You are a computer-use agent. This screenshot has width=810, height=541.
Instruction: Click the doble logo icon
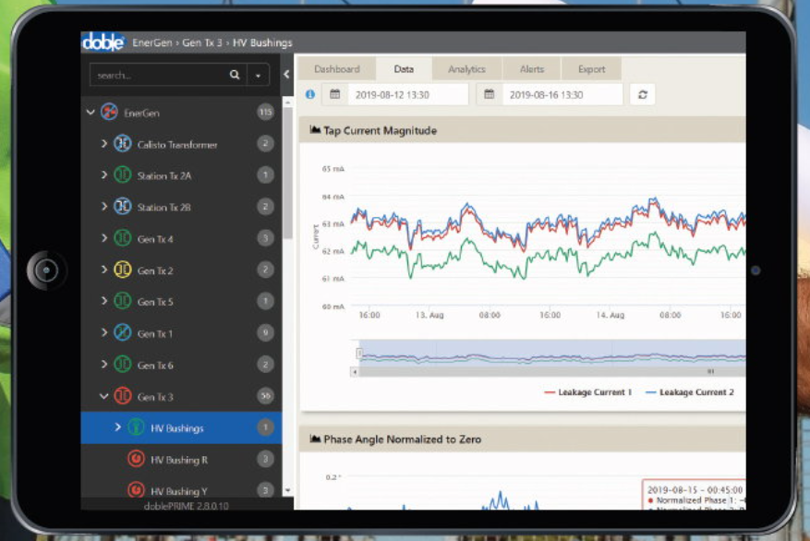coord(103,42)
